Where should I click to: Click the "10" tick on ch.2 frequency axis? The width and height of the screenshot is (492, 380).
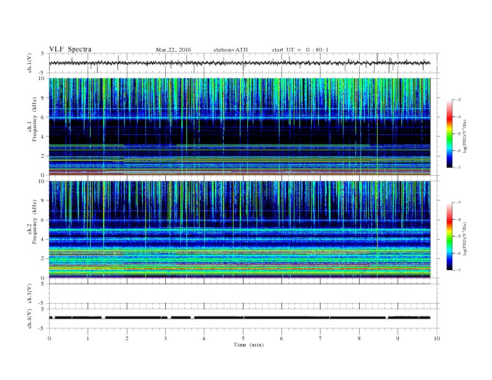(42, 181)
